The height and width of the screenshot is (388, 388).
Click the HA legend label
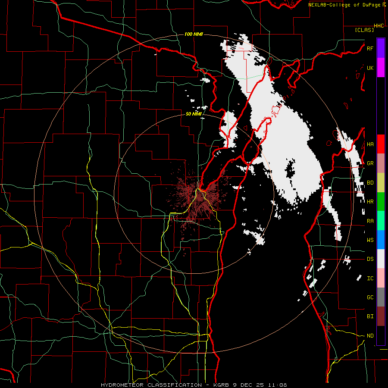point(370,144)
